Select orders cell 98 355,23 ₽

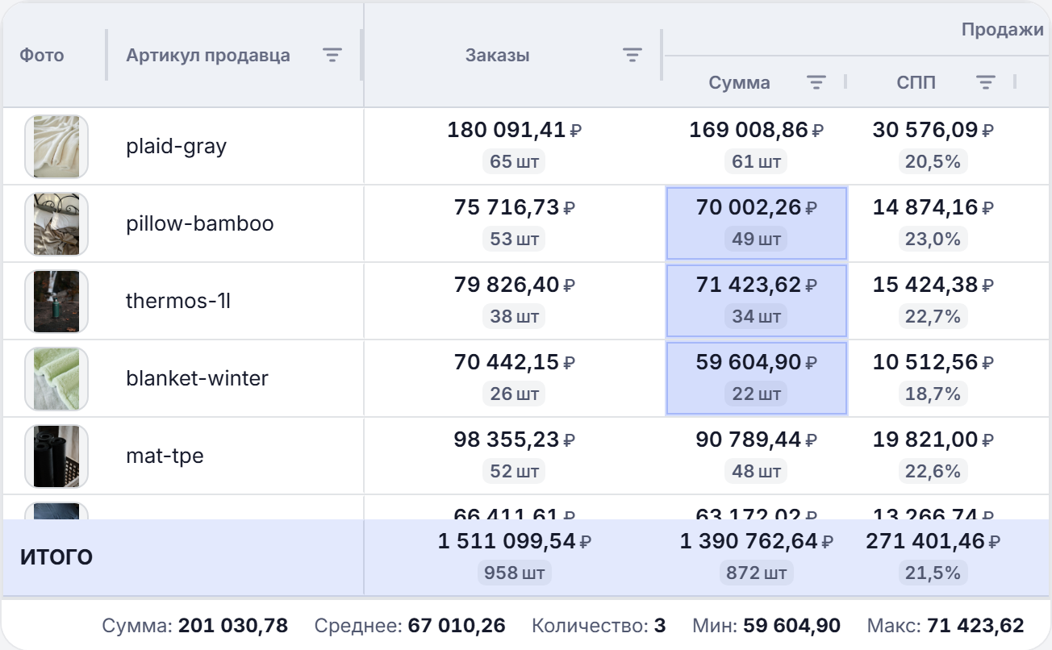coord(514,456)
